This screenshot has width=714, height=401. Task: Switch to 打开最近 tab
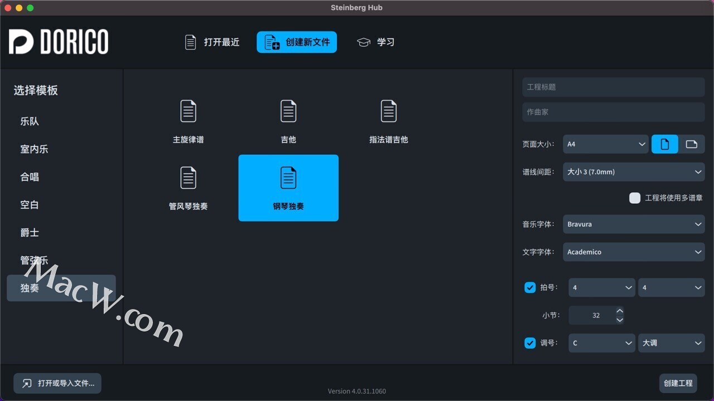click(x=213, y=42)
